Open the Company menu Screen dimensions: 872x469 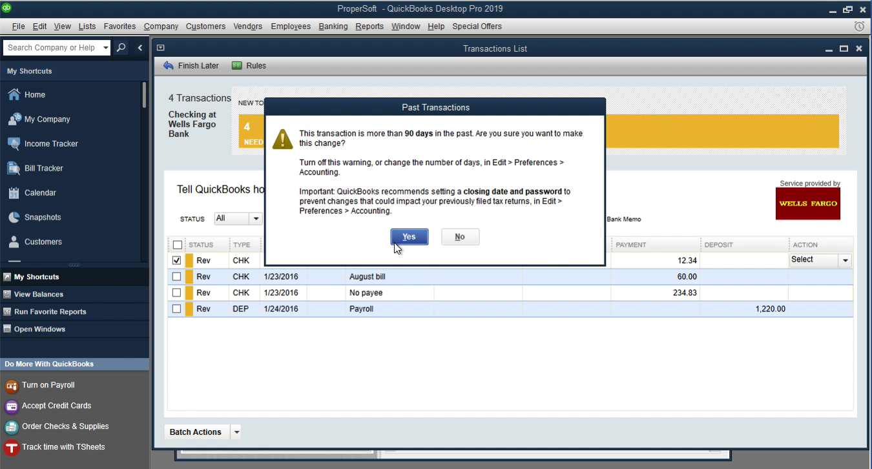tap(161, 26)
